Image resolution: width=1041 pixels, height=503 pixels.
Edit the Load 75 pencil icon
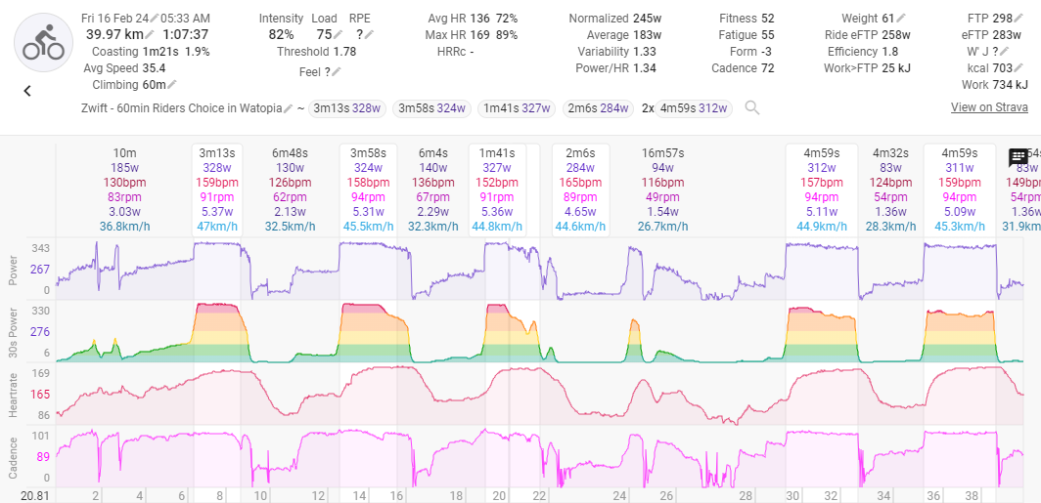338,34
